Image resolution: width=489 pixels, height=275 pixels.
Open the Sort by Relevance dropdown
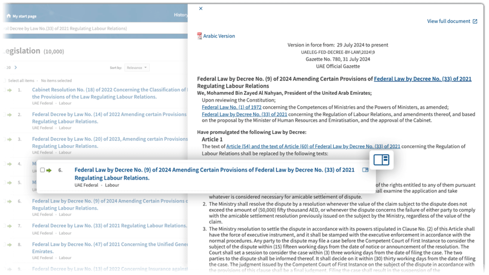pyautogui.click(x=137, y=68)
